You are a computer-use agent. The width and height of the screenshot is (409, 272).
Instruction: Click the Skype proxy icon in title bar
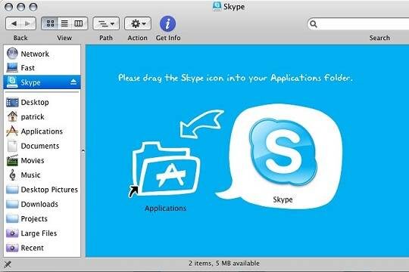[217, 6]
